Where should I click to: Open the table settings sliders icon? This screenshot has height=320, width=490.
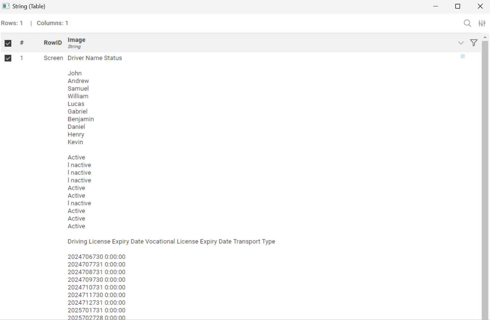coord(482,23)
